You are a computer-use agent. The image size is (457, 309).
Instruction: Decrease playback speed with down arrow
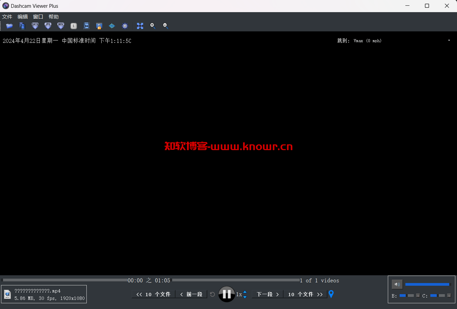coord(245,297)
